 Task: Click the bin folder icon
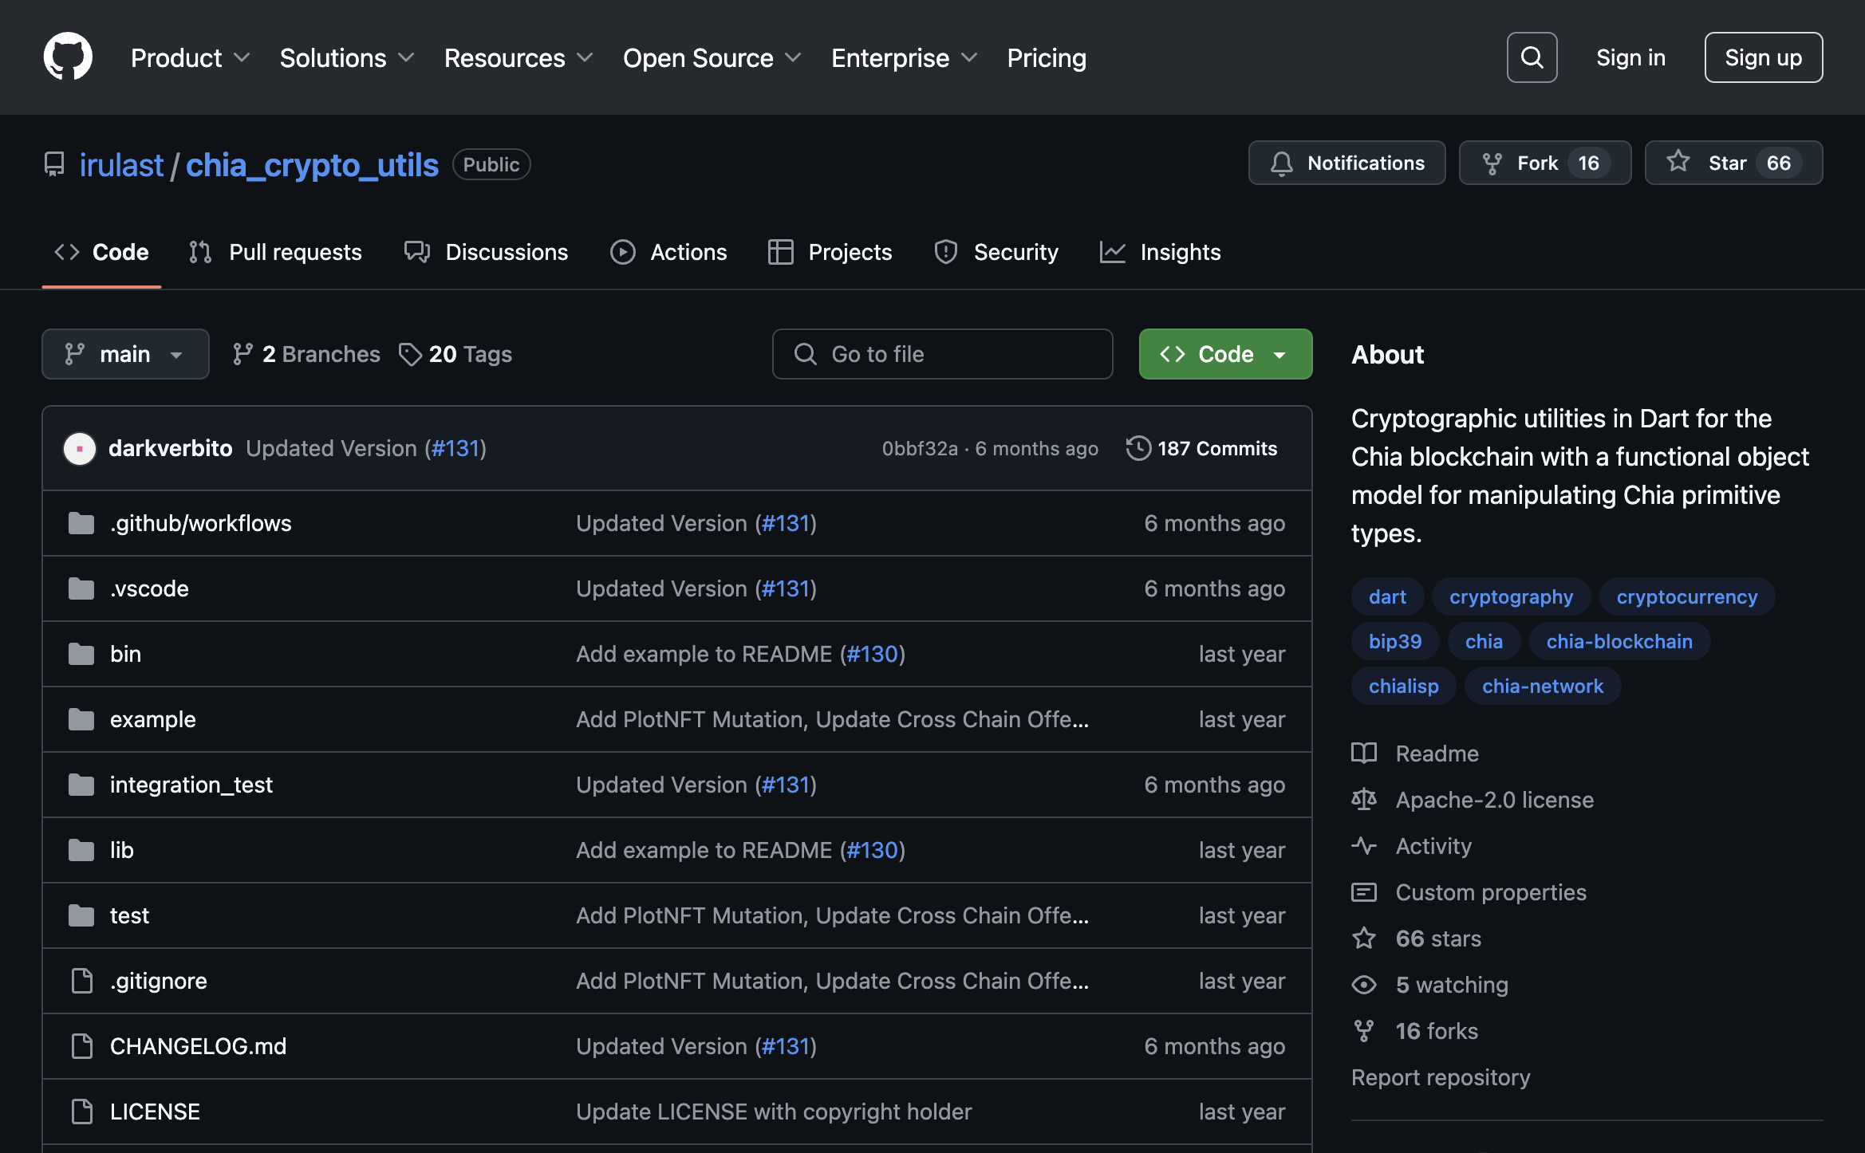click(x=81, y=654)
